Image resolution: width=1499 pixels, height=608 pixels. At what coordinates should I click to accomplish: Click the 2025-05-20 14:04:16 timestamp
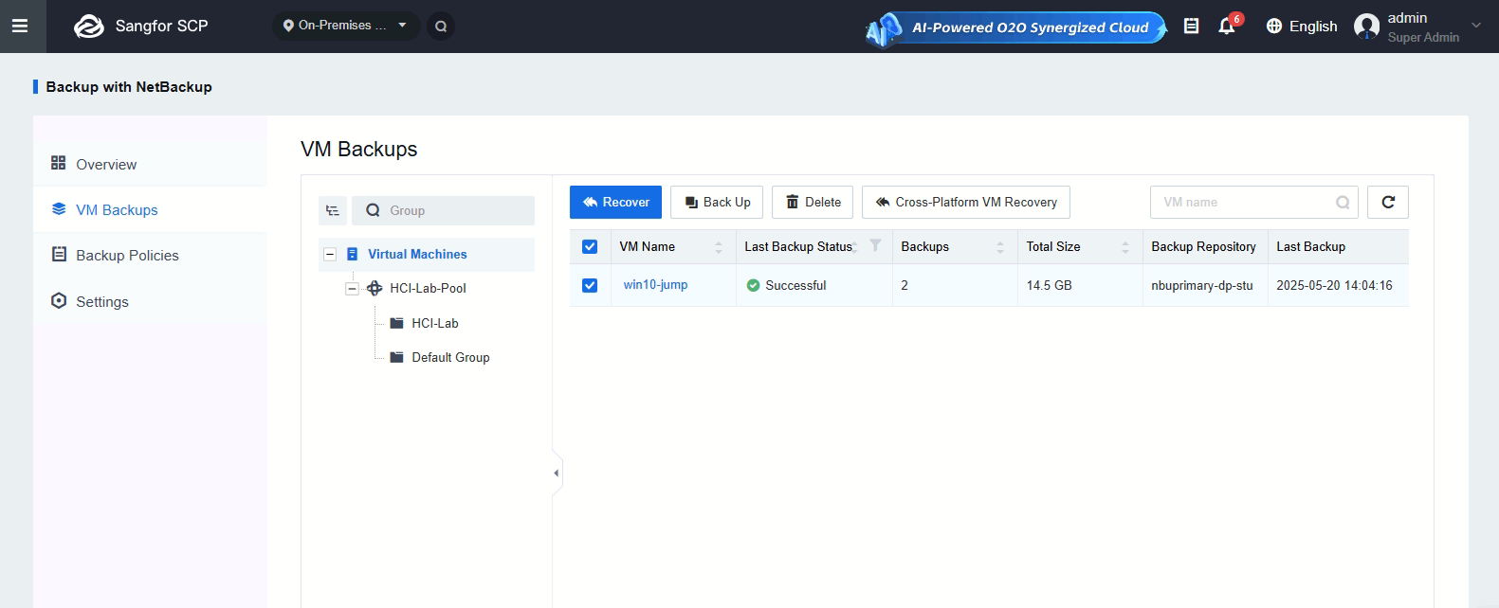point(1334,285)
